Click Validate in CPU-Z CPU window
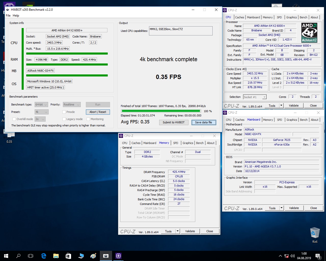 click(x=294, y=106)
